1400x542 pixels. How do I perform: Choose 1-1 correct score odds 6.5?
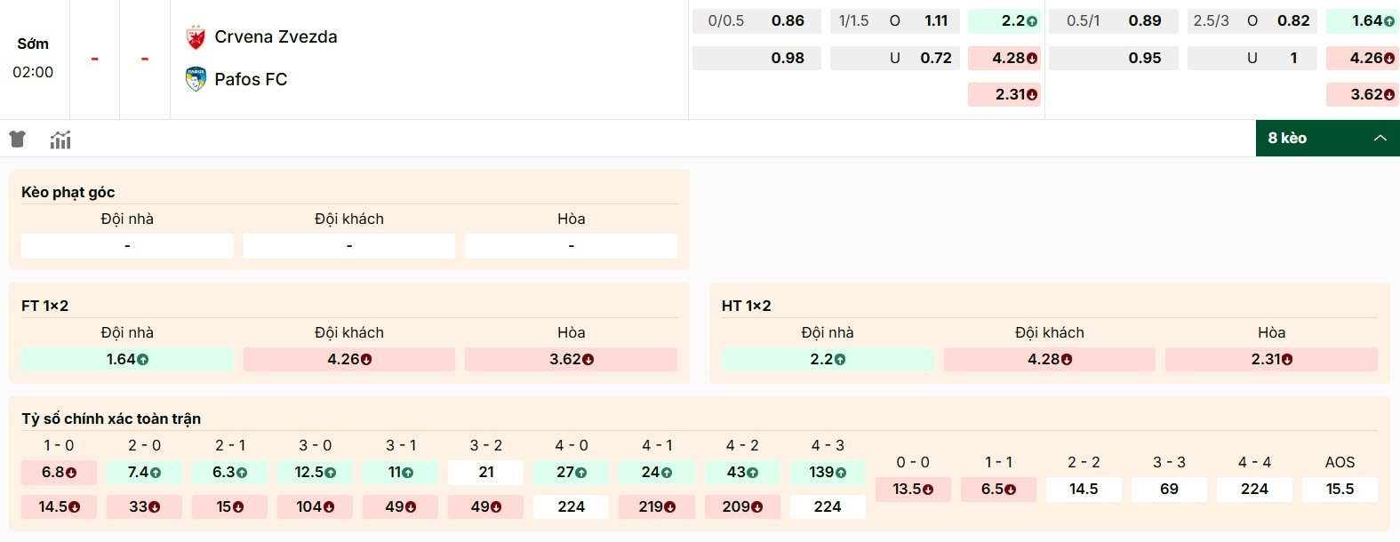tap(998, 489)
